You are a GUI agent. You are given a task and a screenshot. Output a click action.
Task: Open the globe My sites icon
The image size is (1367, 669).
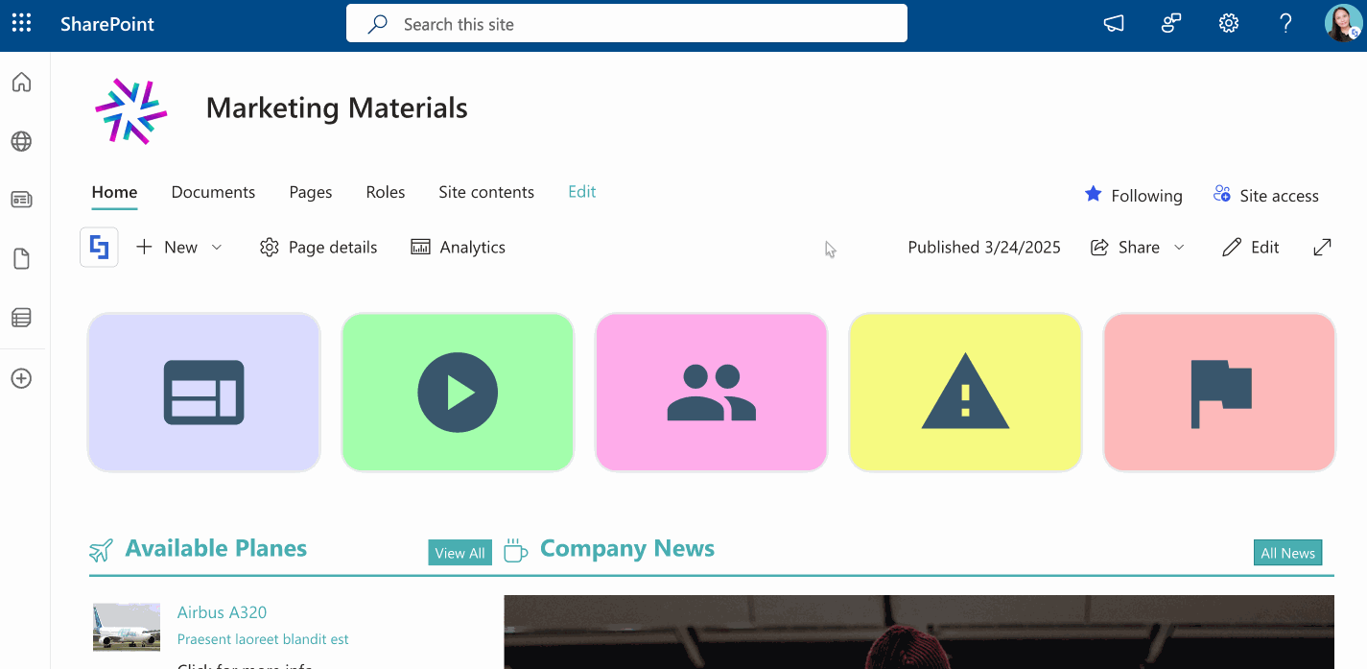coord(21,142)
